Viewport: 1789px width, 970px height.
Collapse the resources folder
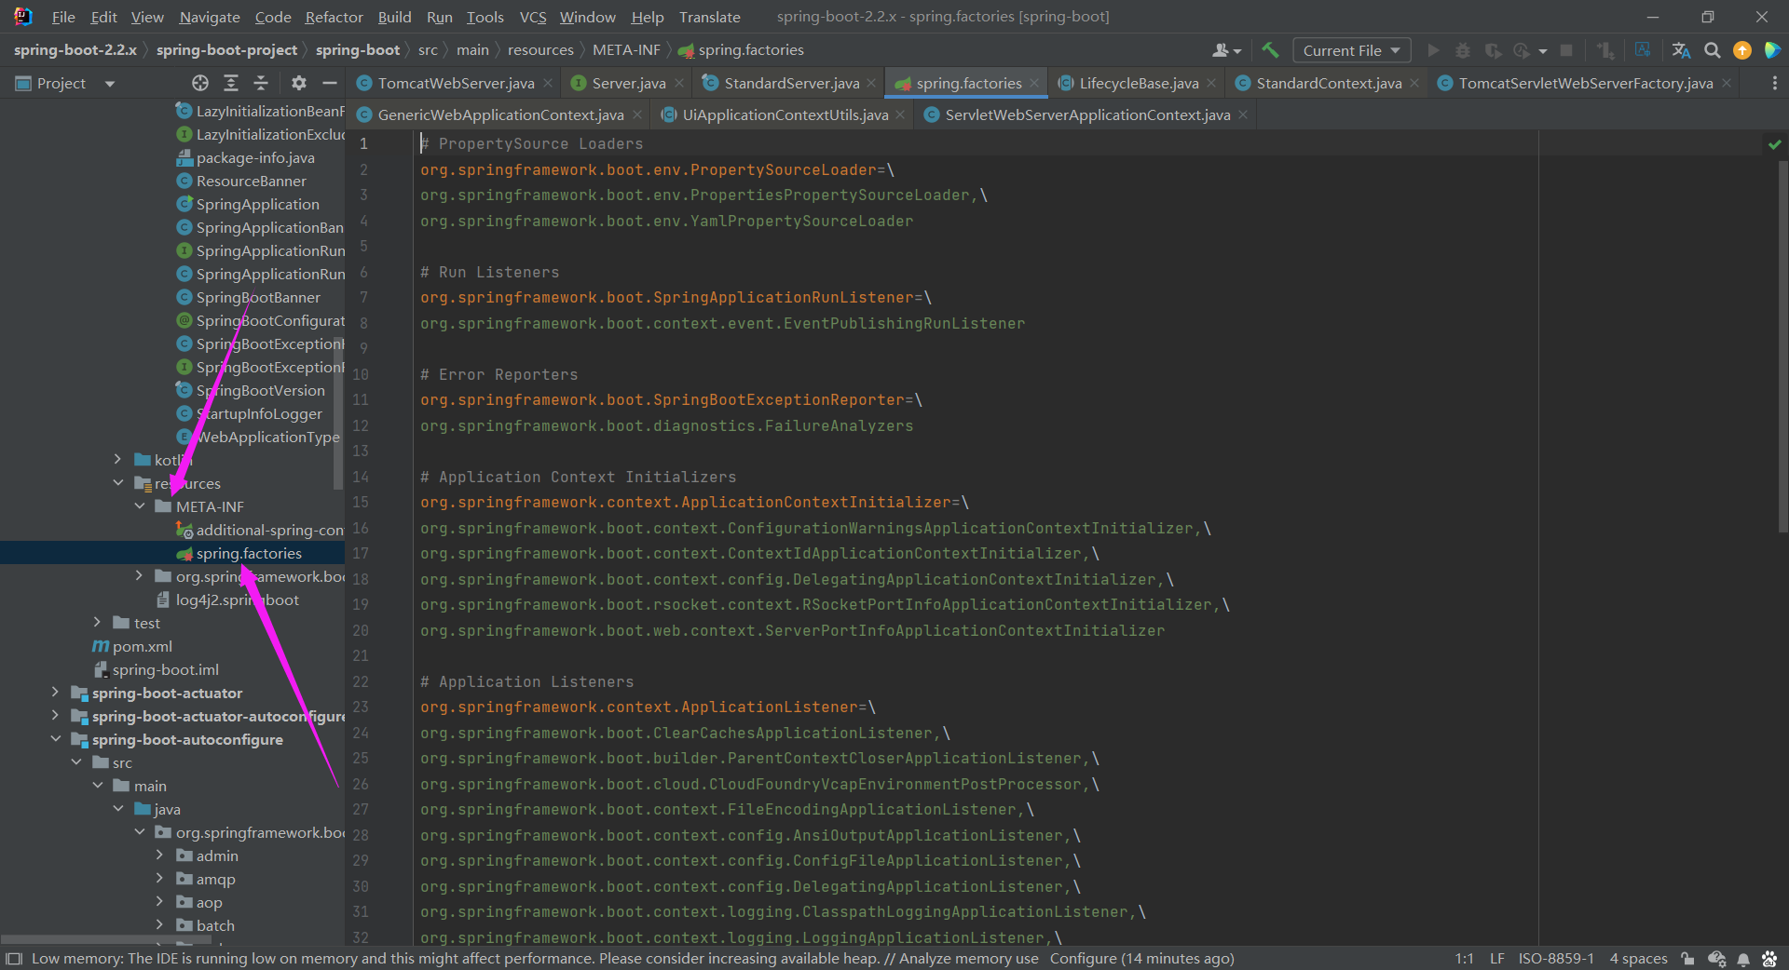coord(117,483)
